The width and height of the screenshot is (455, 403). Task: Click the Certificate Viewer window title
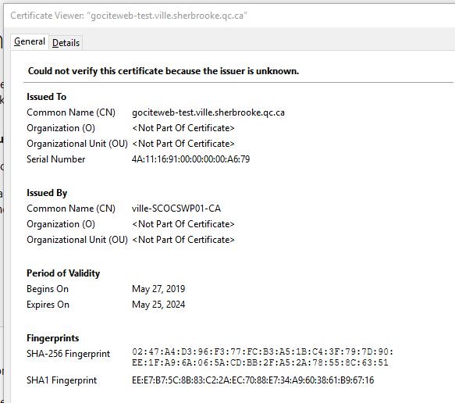click(129, 16)
